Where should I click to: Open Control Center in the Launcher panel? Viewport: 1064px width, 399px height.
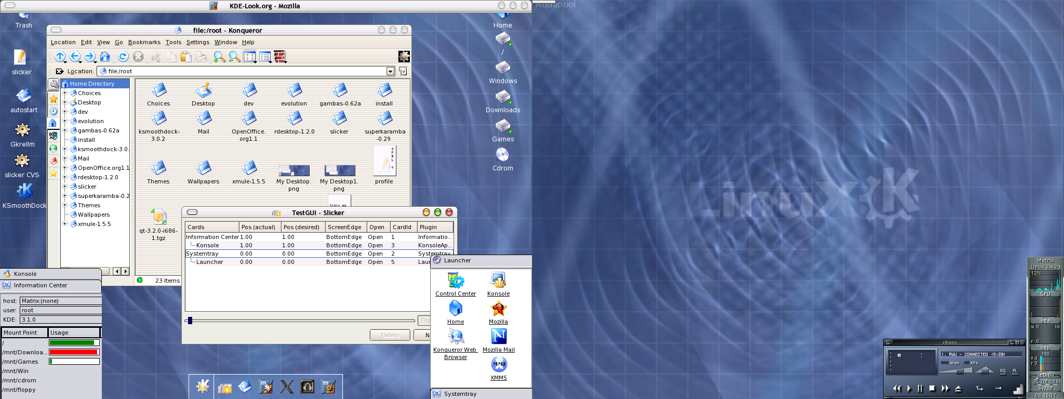point(456,285)
